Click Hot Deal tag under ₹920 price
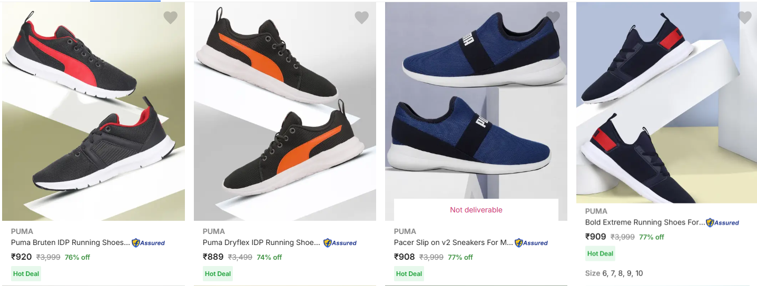Screen dimensions: 757x286 click(x=26, y=273)
